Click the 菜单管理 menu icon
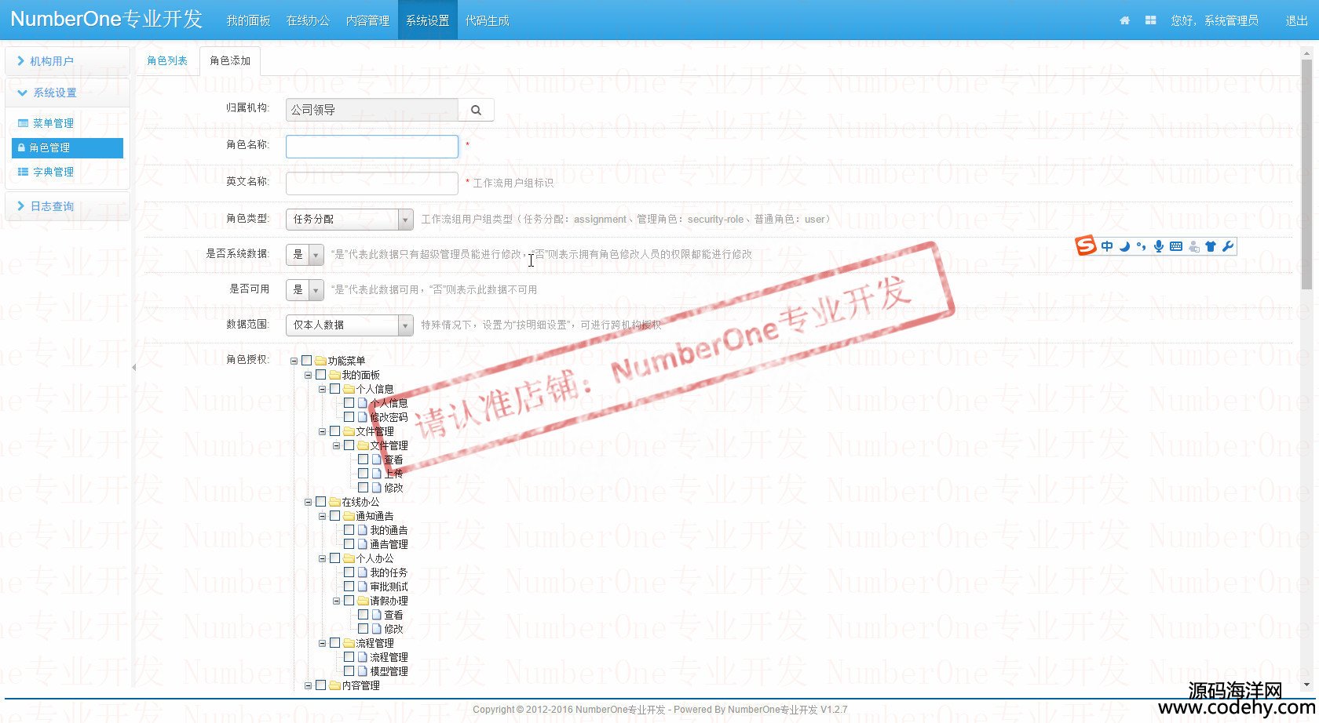Image resolution: width=1319 pixels, height=723 pixels. (x=23, y=123)
